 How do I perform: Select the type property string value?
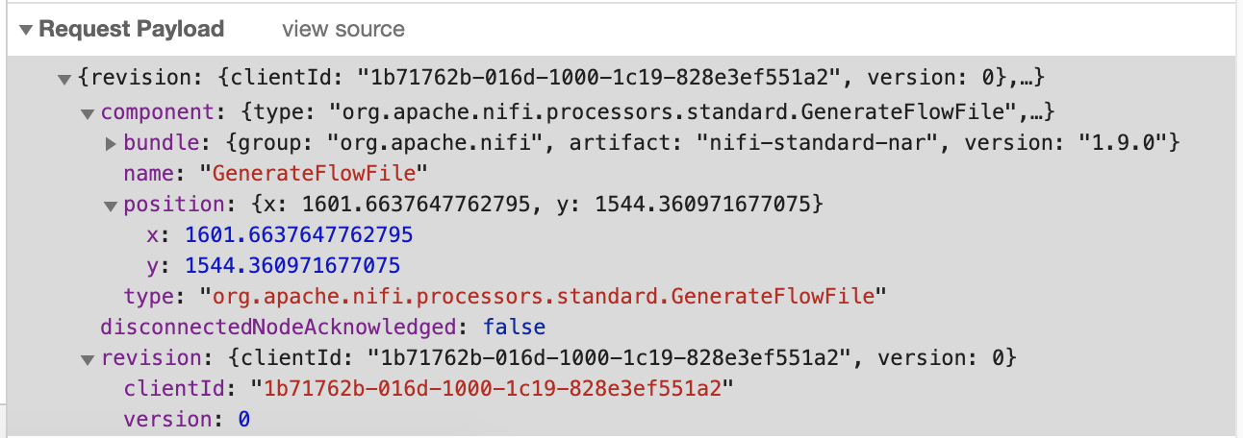(542, 296)
